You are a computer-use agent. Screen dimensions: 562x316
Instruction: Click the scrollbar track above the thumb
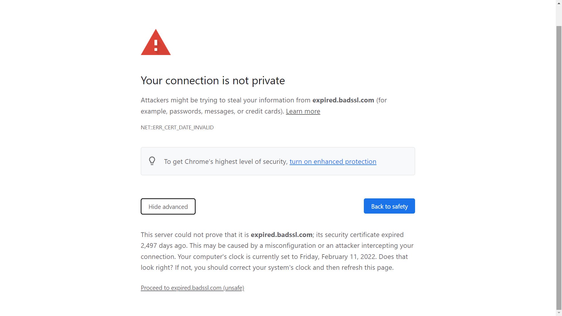[559, 13]
